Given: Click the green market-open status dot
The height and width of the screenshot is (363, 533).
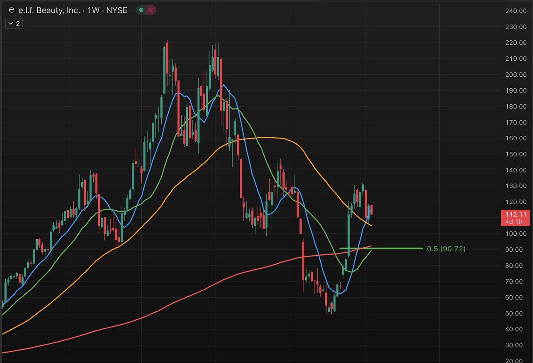Looking at the screenshot, I should 141,10.
